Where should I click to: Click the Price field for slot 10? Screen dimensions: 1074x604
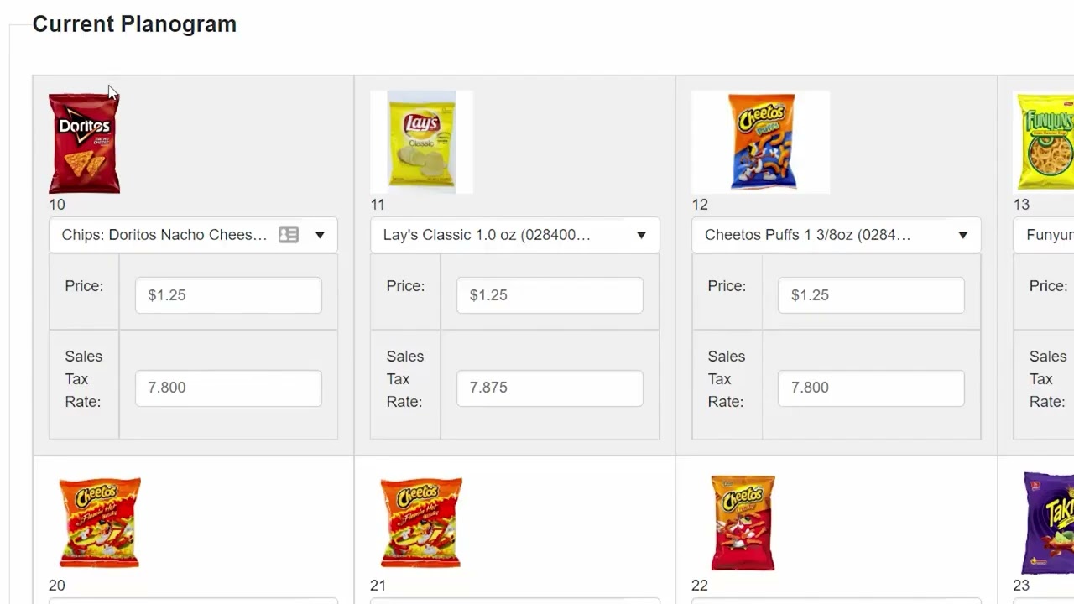[x=228, y=295]
